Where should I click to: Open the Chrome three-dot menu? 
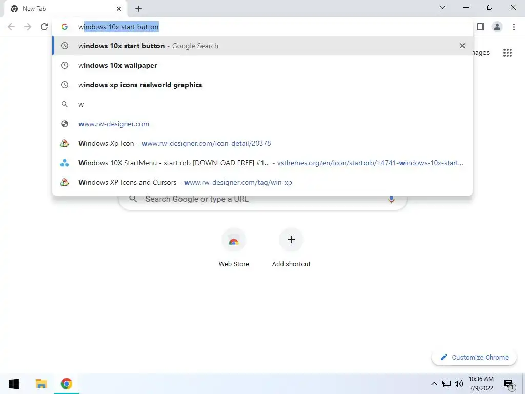514,27
